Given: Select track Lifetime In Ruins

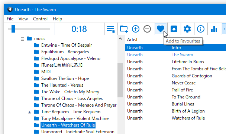Looking at the screenshot, I should point(175,62).
